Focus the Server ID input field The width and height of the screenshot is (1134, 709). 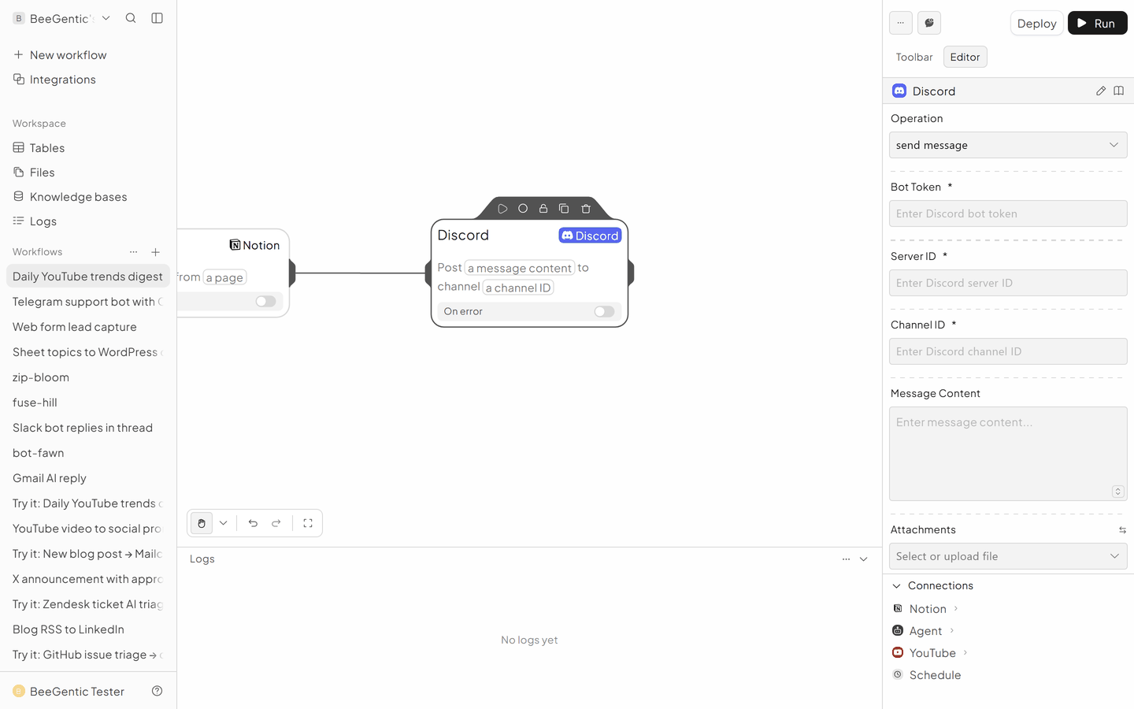1008,283
